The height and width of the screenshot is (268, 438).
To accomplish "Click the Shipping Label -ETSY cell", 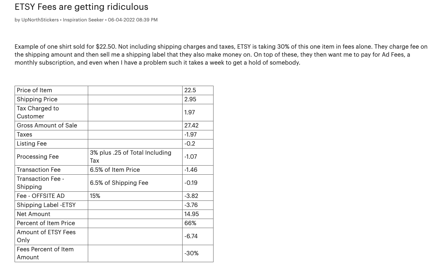I will coord(46,205).
